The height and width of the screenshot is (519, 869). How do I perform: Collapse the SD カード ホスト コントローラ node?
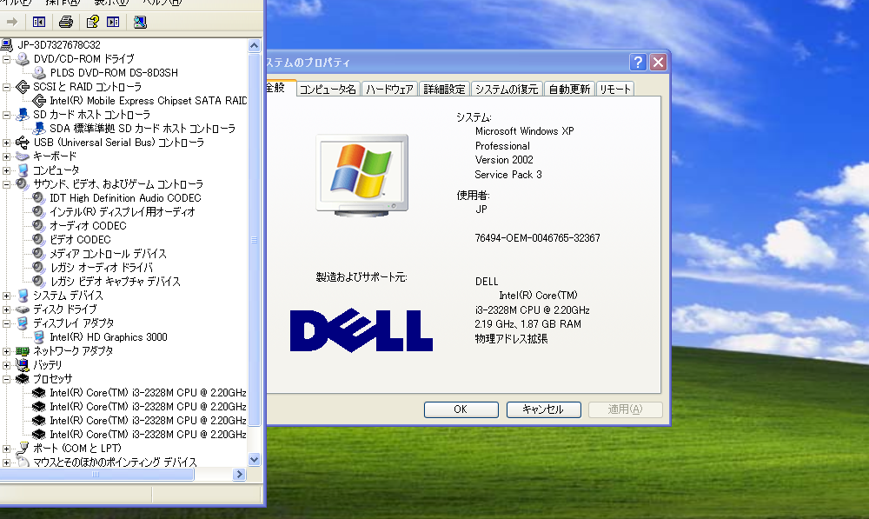pos(7,115)
